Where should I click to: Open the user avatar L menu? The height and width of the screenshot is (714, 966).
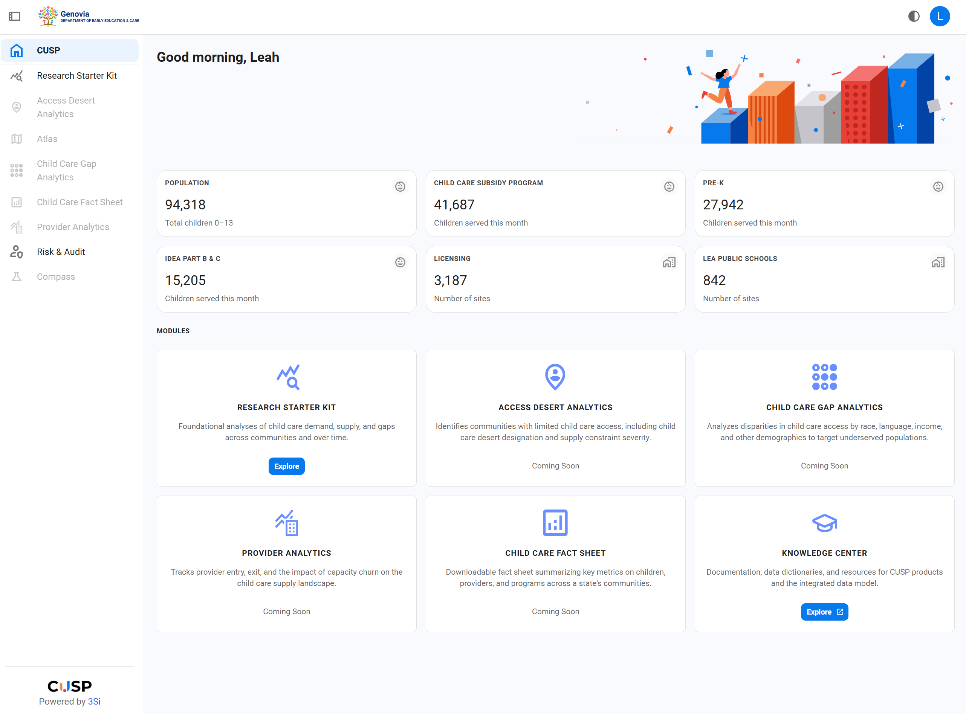click(x=939, y=17)
